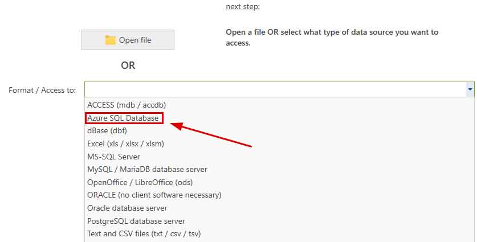Click the folder icon on Open file
Screen dimensions: 477x242
click(110, 40)
